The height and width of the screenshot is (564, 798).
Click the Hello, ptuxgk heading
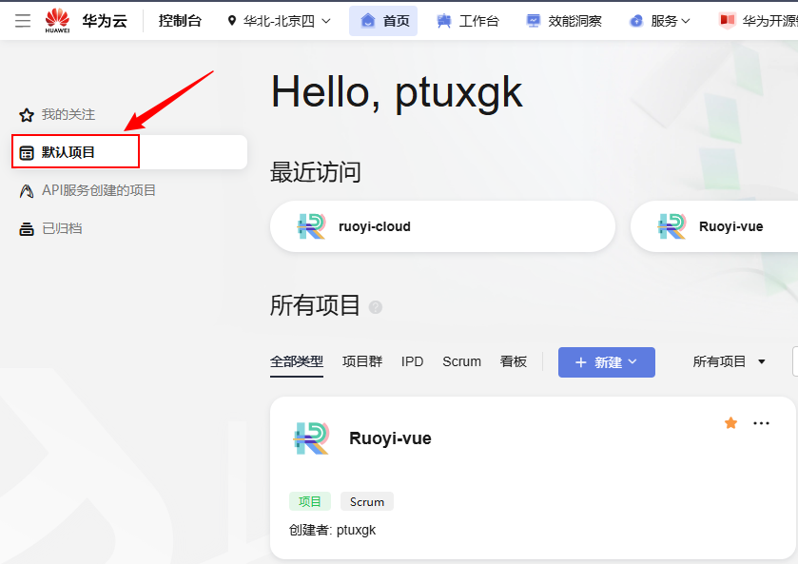click(x=397, y=92)
